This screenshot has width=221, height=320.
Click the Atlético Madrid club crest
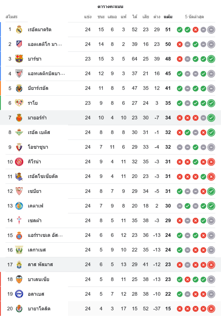point(19,44)
